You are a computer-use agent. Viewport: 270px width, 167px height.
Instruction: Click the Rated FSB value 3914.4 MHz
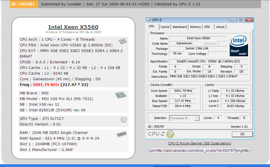183,106
